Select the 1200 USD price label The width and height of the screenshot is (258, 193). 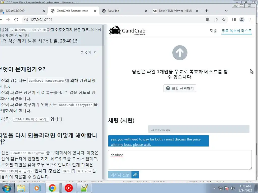tap(31, 119)
